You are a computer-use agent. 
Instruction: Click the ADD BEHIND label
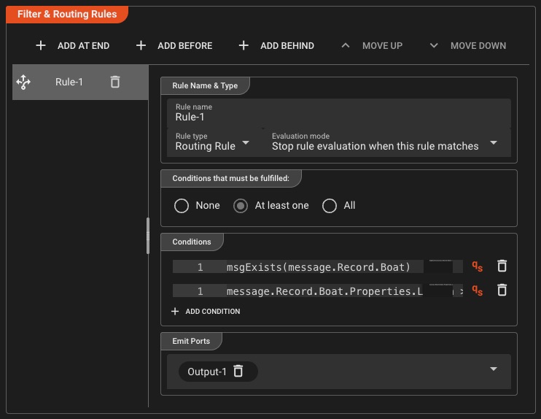tap(287, 45)
